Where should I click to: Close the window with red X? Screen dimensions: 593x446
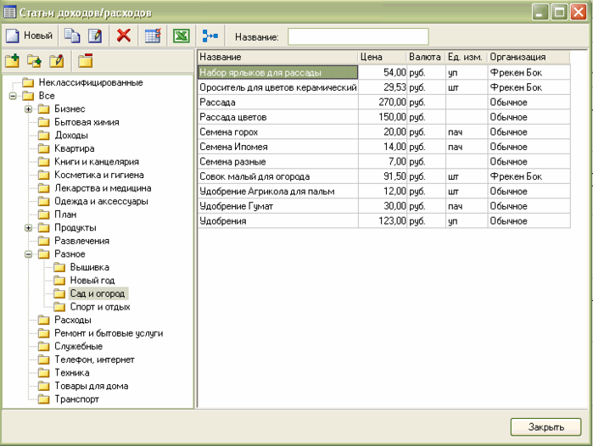pos(579,13)
